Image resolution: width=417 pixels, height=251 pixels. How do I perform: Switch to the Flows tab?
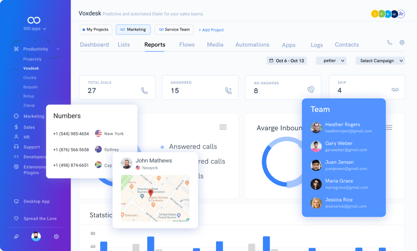point(187,45)
